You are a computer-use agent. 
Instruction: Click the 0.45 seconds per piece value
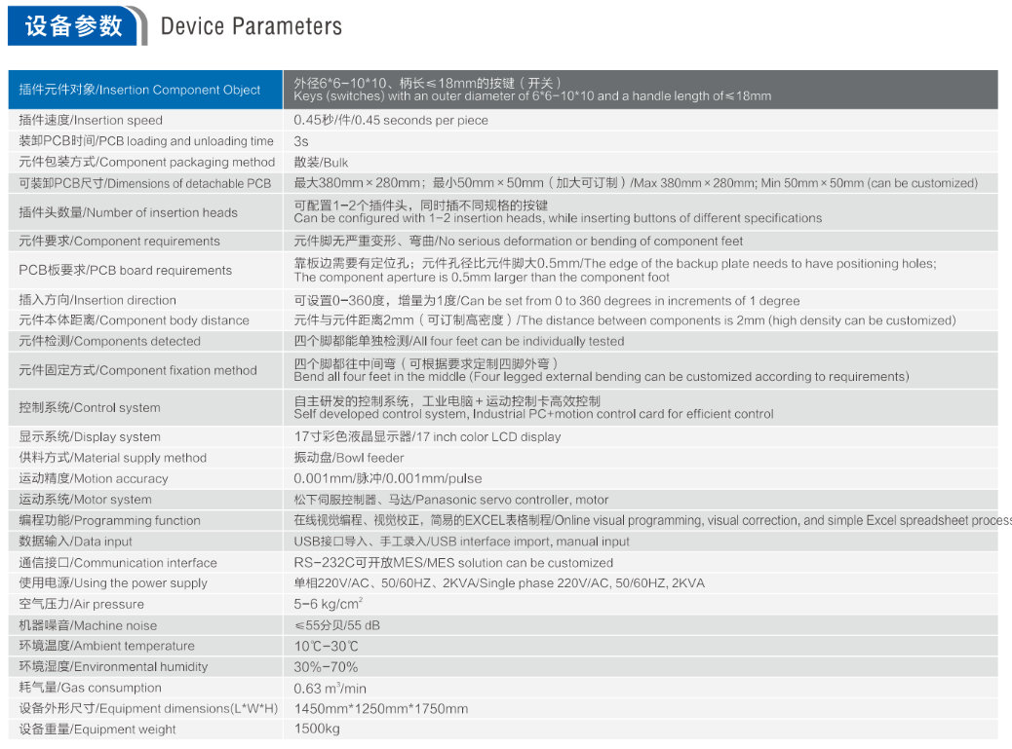point(391,120)
